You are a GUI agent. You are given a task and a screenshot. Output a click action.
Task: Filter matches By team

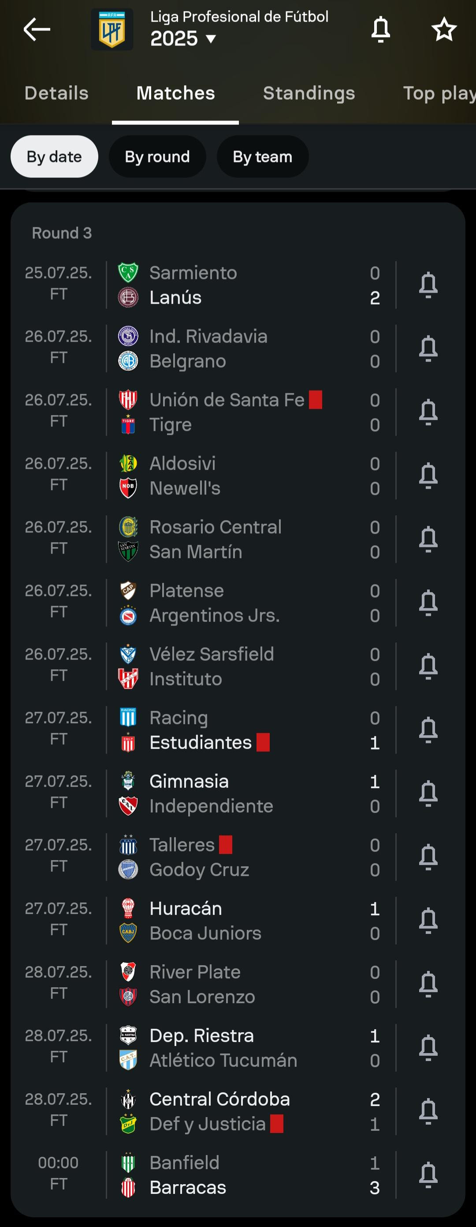[263, 157]
